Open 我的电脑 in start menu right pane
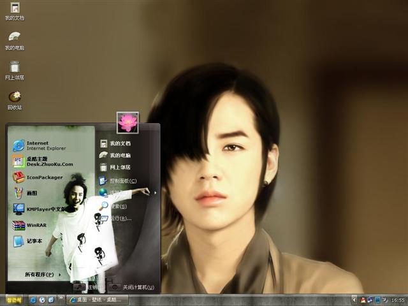This screenshot has height=306, width=408. coord(115,156)
